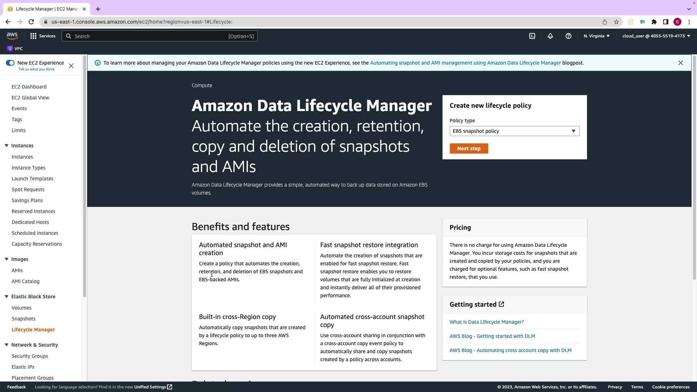697x392 pixels.
Task: Open the Policy type dropdown
Action: [x=514, y=131]
